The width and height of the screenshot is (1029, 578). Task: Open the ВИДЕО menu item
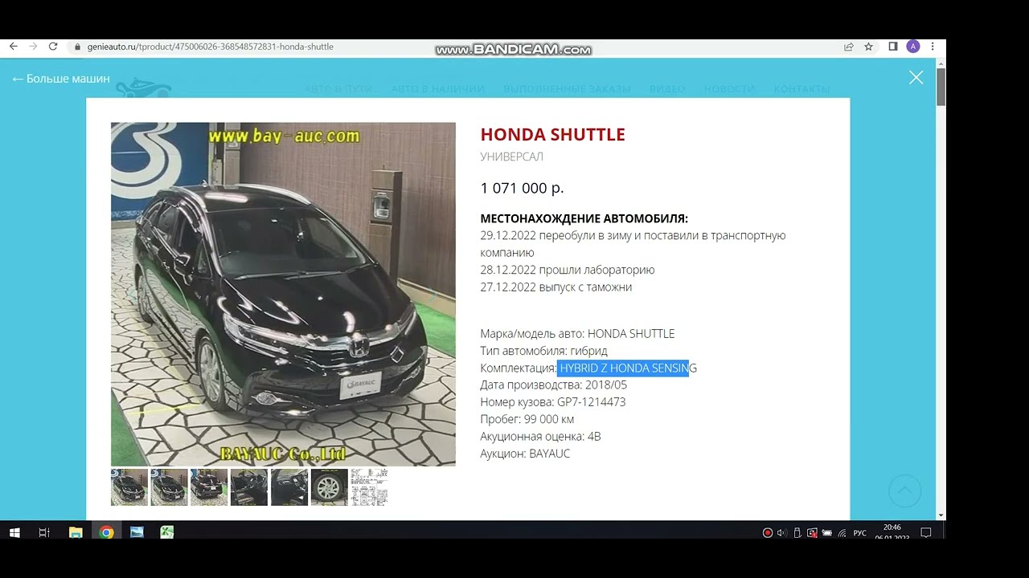click(667, 89)
